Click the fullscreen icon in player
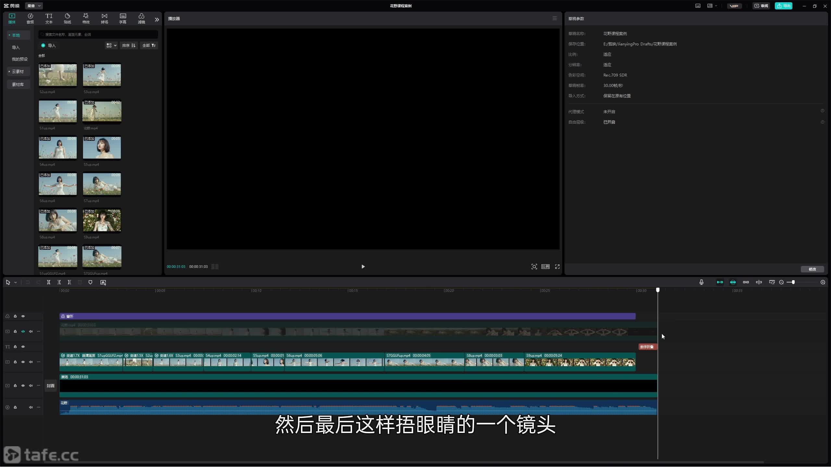The image size is (831, 467). pyautogui.click(x=557, y=267)
